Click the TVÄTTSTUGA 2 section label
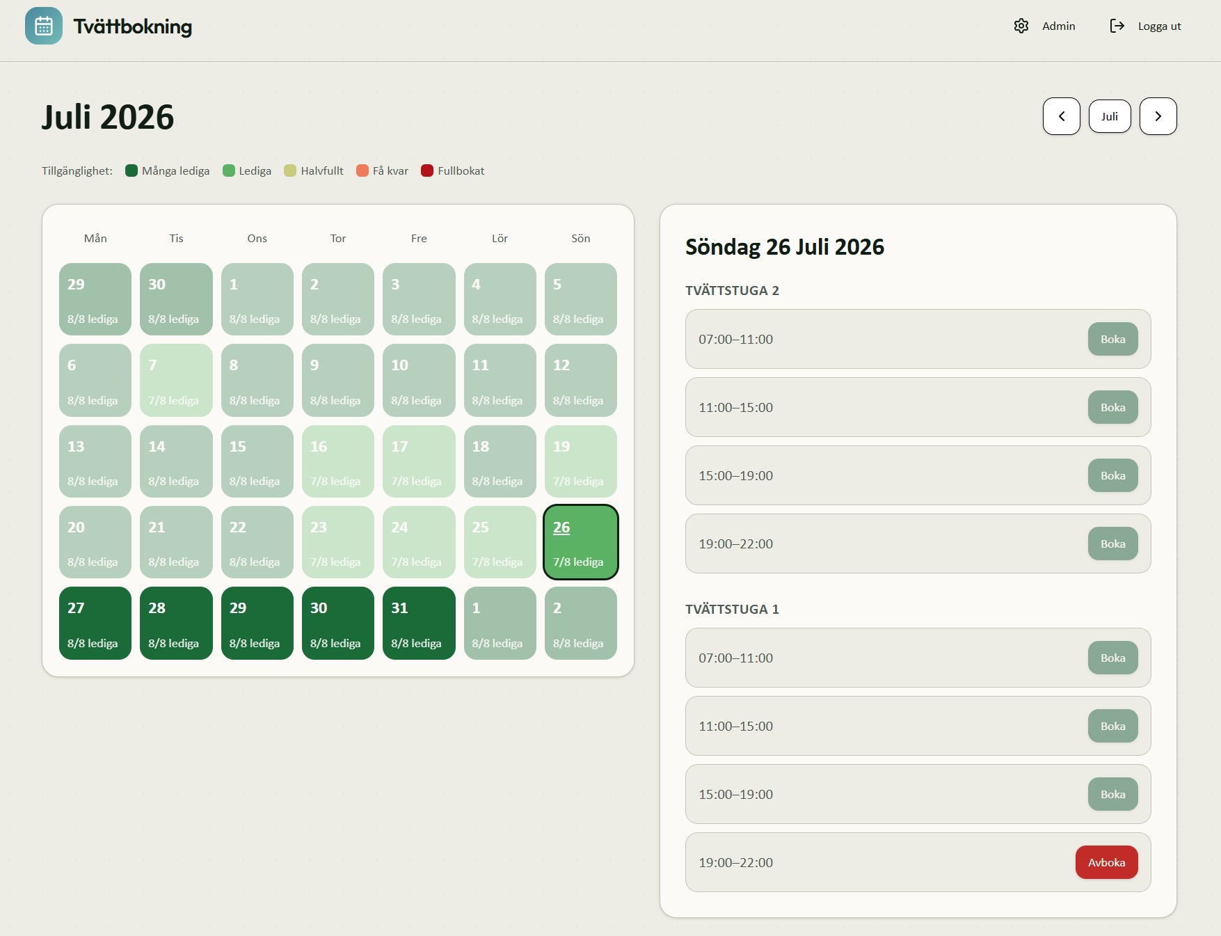This screenshot has height=936, width=1221. point(732,291)
